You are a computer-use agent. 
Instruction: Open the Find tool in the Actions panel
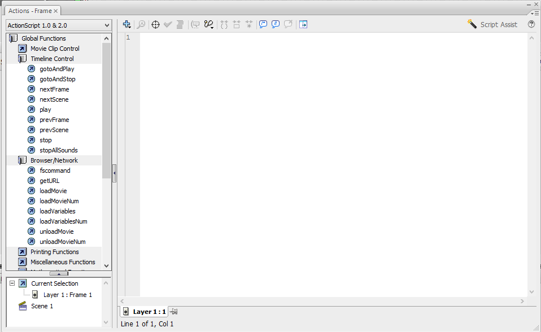click(x=141, y=24)
